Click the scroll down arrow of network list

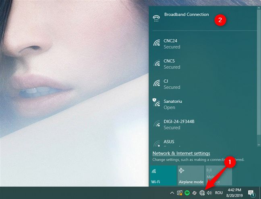pos(259,145)
